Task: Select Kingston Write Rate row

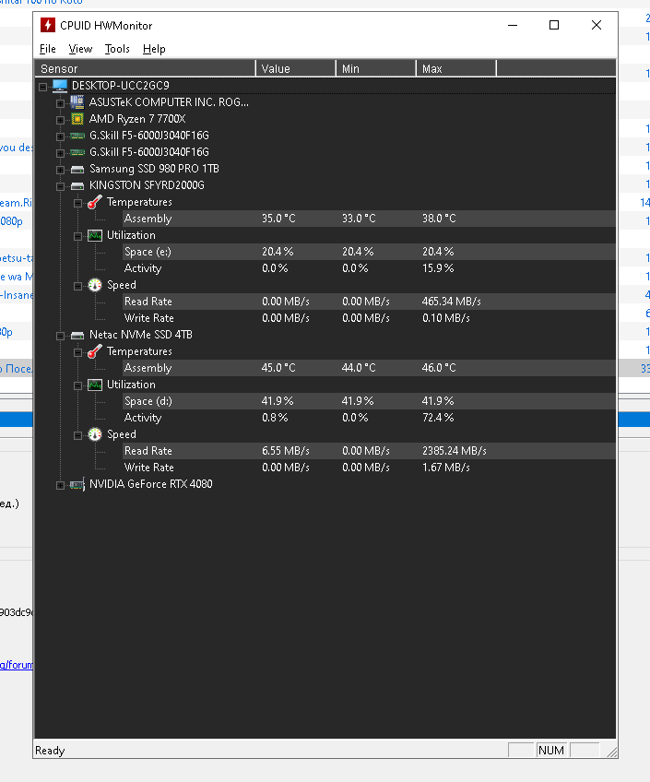Action: 369,318
